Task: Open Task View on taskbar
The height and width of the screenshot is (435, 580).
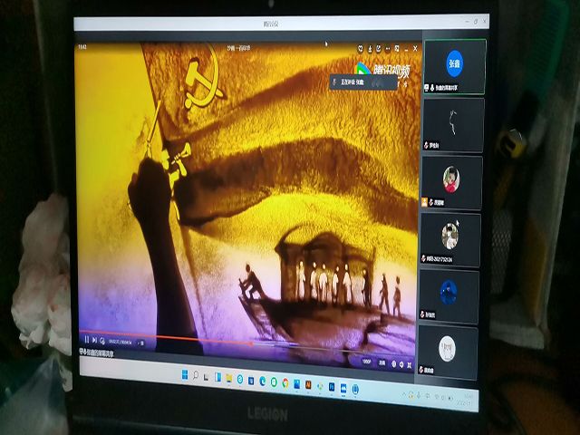Action: coord(206,377)
